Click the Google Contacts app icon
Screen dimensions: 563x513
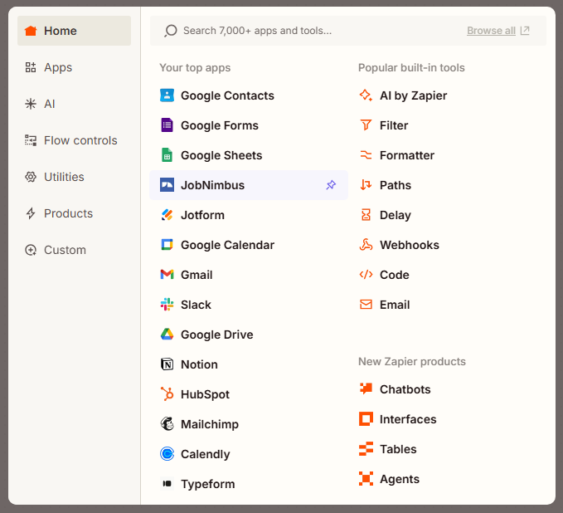click(x=167, y=95)
